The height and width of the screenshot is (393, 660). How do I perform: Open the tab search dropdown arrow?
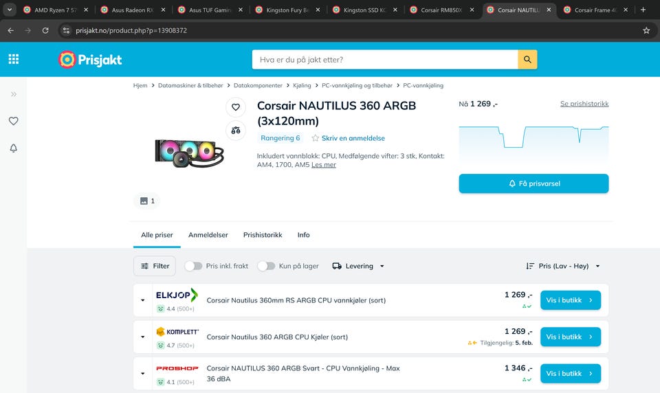point(9,10)
